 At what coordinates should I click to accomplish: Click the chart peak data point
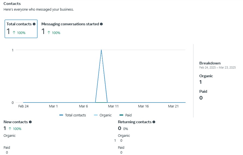pyautogui.click(x=101, y=50)
